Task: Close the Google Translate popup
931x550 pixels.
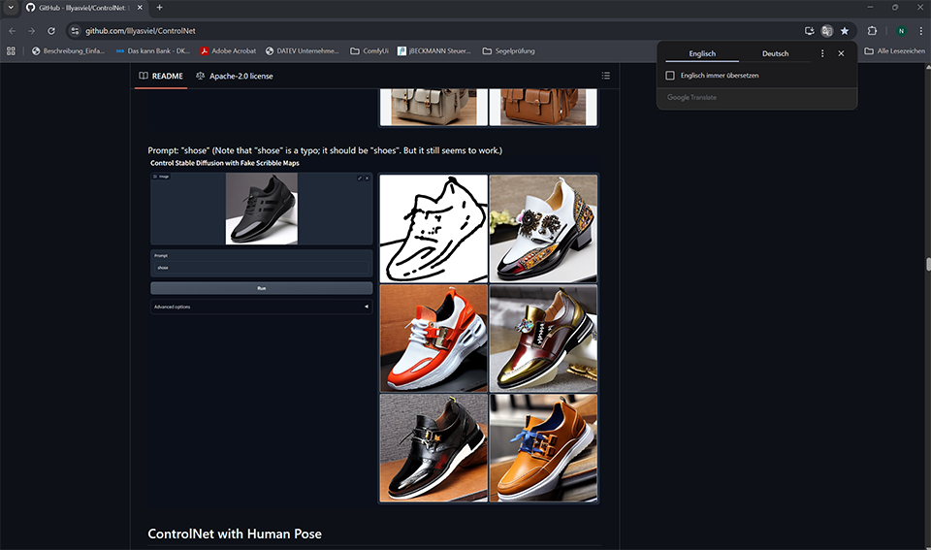Action: (x=841, y=53)
